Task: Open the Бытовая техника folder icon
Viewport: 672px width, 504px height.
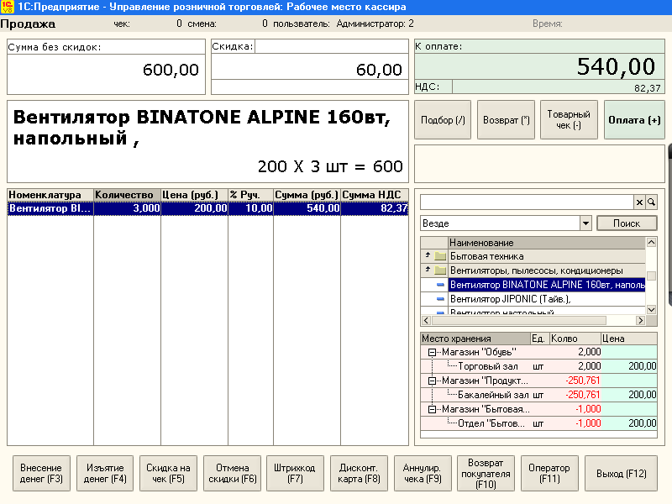Action: tap(439, 256)
